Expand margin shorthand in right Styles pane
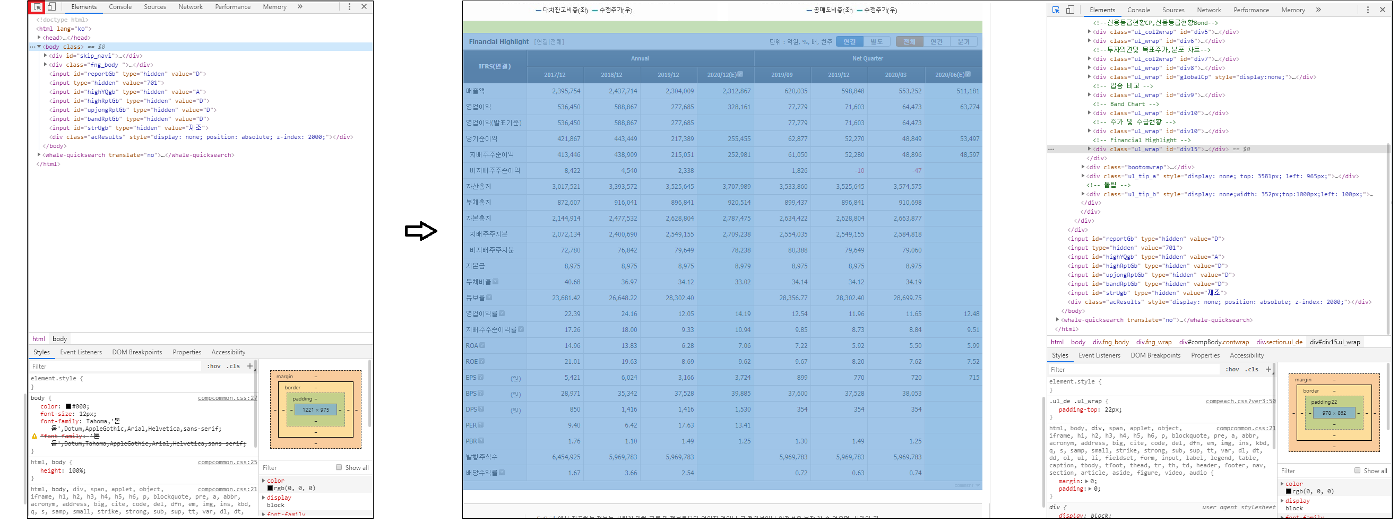 pos(1086,481)
